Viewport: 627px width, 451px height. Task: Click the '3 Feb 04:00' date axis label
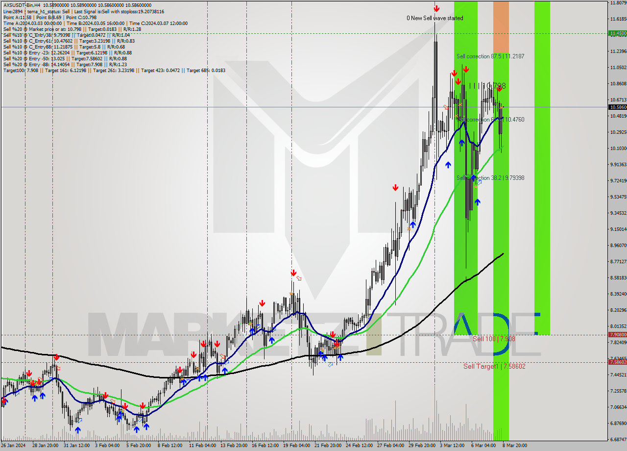(x=107, y=445)
